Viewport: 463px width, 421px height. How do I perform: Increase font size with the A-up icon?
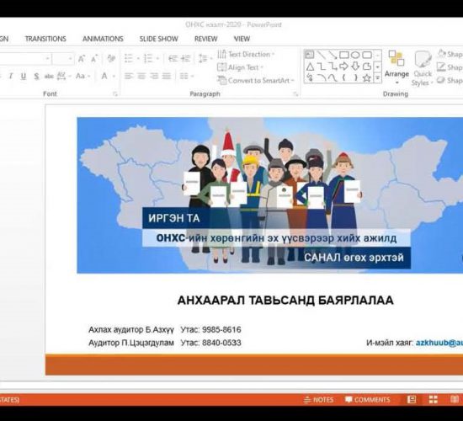pyautogui.click(x=82, y=58)
